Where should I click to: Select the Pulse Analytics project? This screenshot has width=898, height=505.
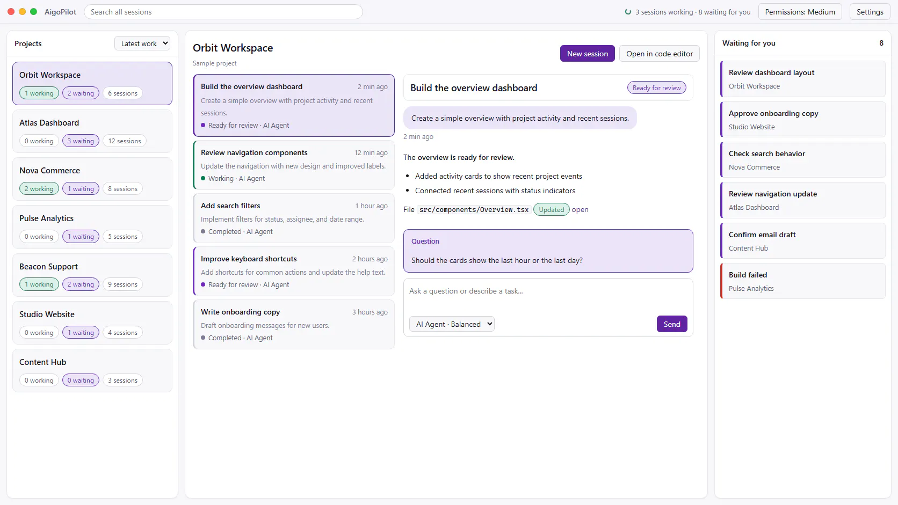[x=92, y=227]
